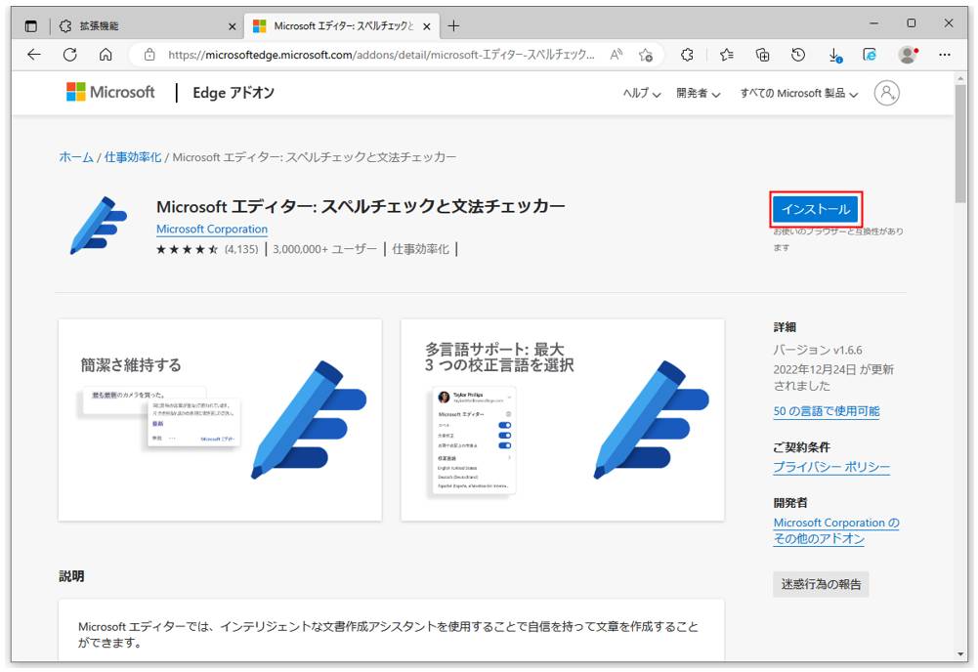The width and height of the screenshot is (978, 672).
Task: Open Microsoft Corporation publisher link under title
Action: coord(212,230)
